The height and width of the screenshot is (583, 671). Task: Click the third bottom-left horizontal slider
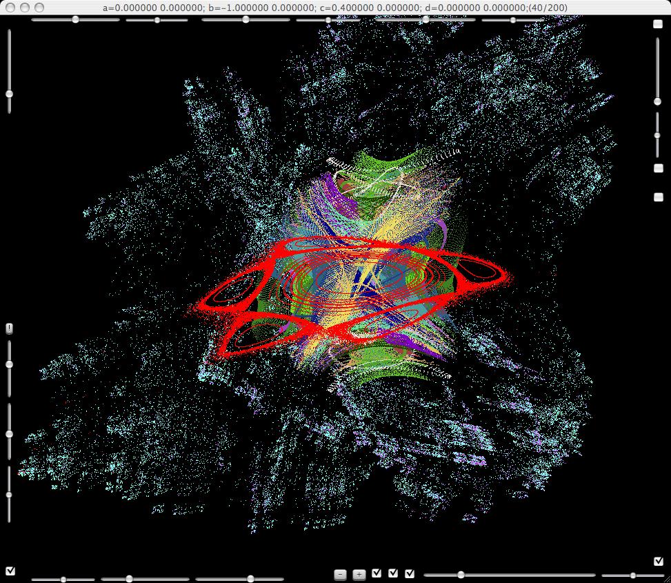pyautogui.click(x=240, y=579)
